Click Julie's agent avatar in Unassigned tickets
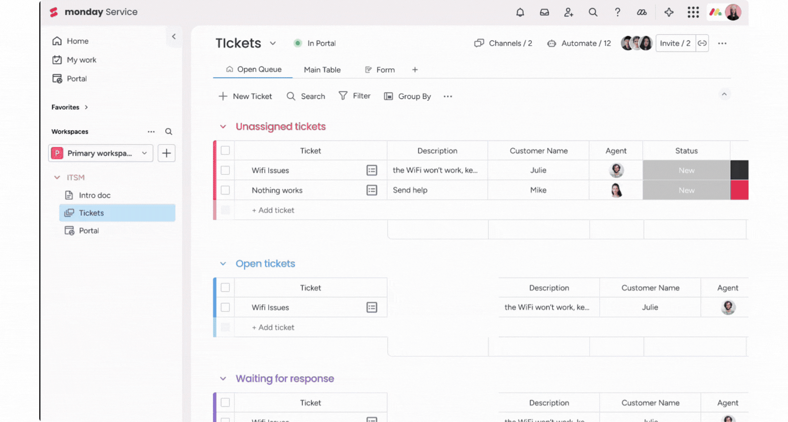The height and width of the screenshot is (422, 788). 616,170
